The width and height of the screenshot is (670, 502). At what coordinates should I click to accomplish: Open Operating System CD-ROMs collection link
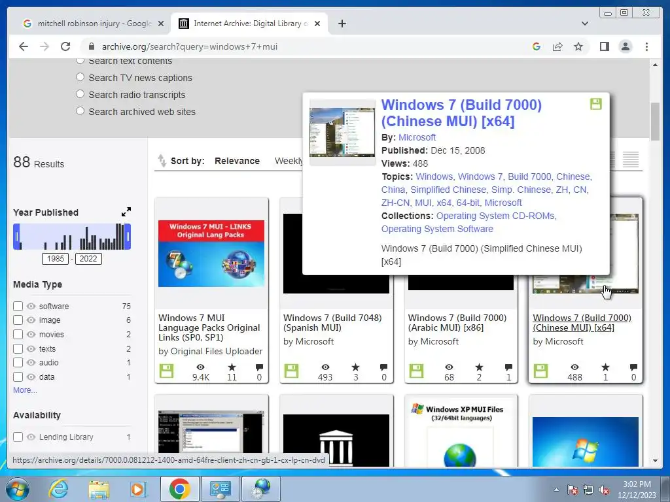coord(496,216)
